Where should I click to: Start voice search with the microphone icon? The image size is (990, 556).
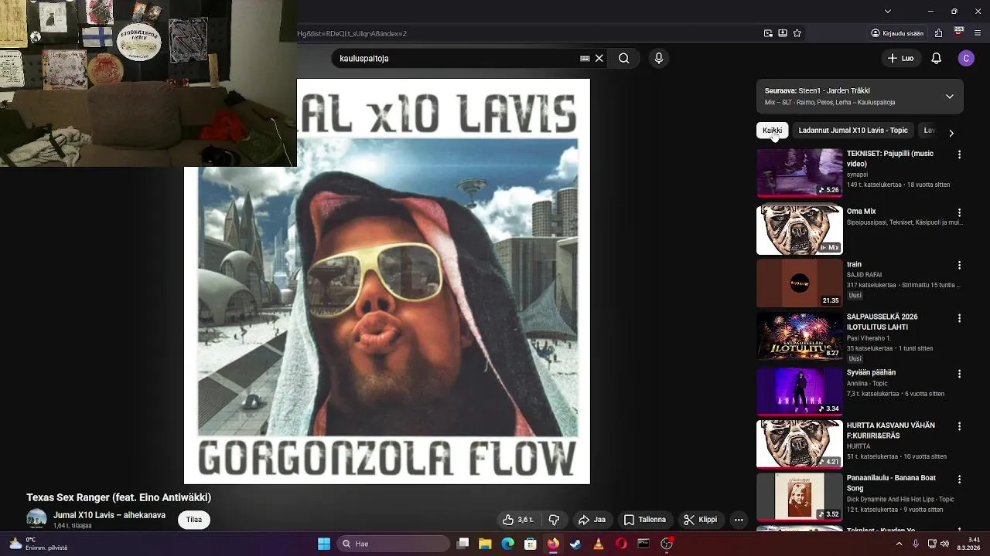point(659,58)
